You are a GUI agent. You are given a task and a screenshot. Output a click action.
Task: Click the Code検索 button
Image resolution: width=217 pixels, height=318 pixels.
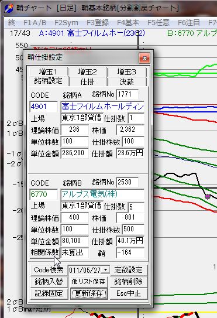coord(49,270)
